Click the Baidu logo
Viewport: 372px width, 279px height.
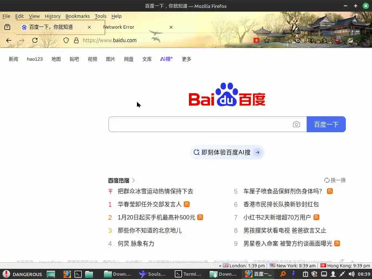click(227, 94)
